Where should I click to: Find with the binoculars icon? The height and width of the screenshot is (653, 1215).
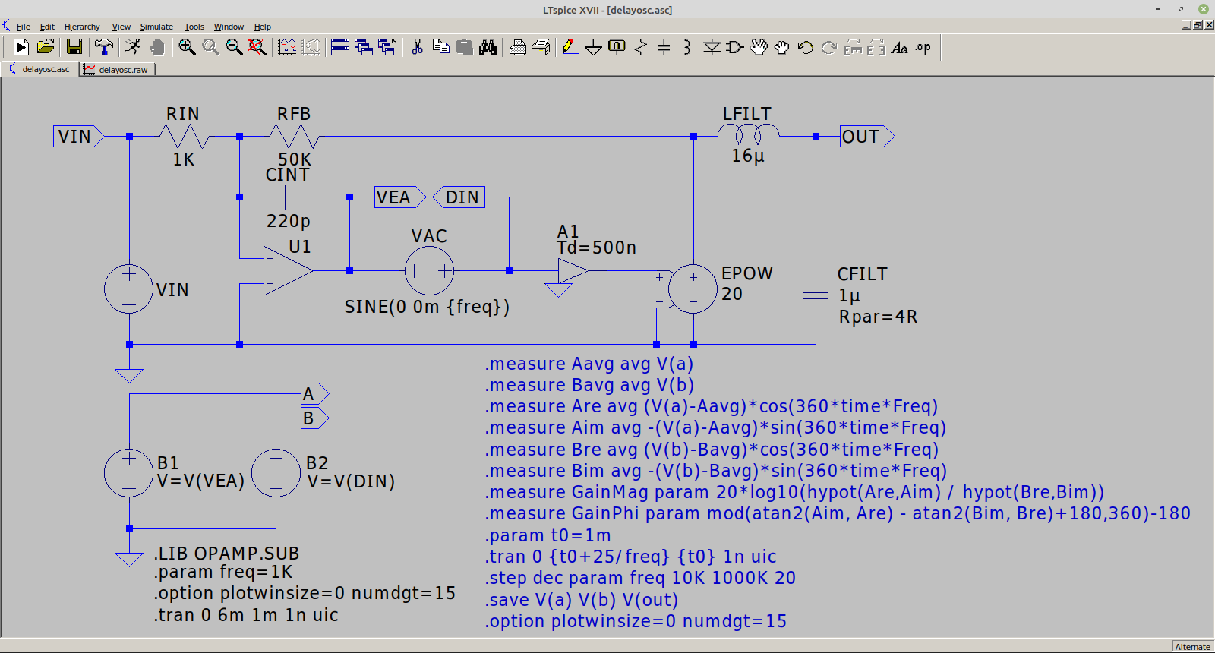point(488,47)
